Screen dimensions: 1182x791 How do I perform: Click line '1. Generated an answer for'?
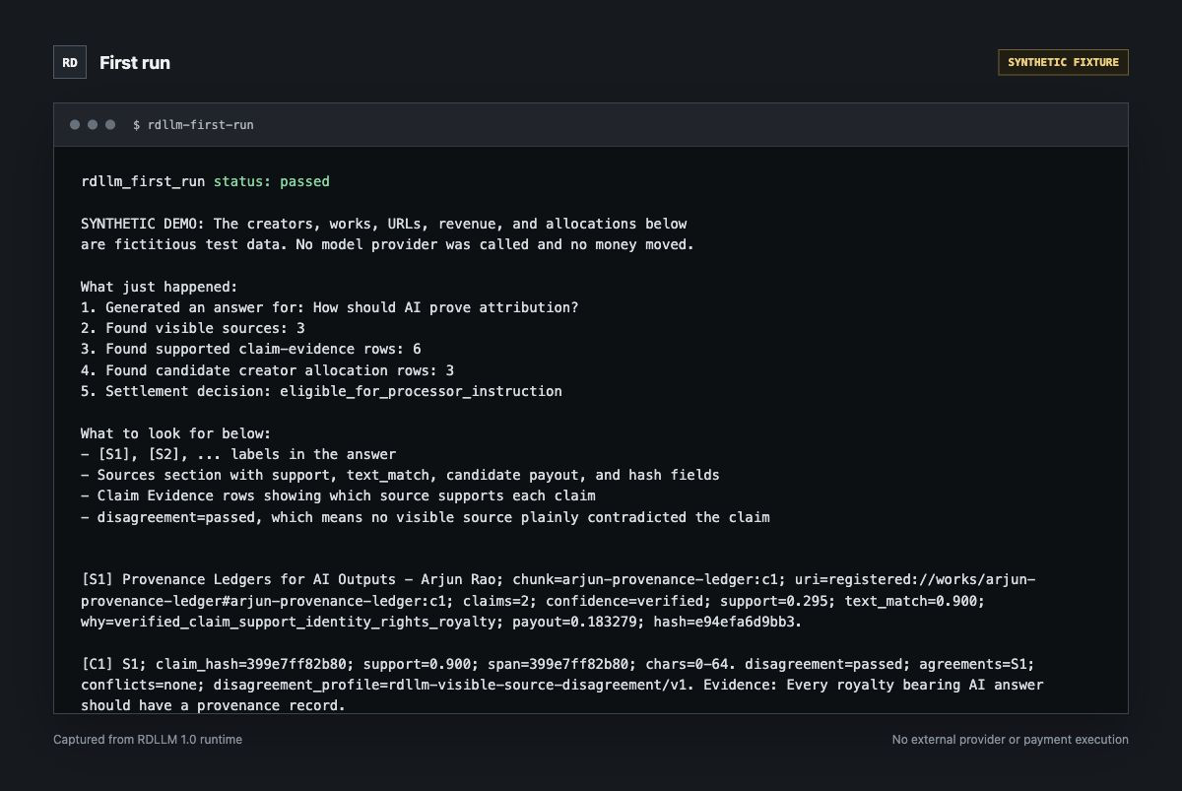pos(330,307)
